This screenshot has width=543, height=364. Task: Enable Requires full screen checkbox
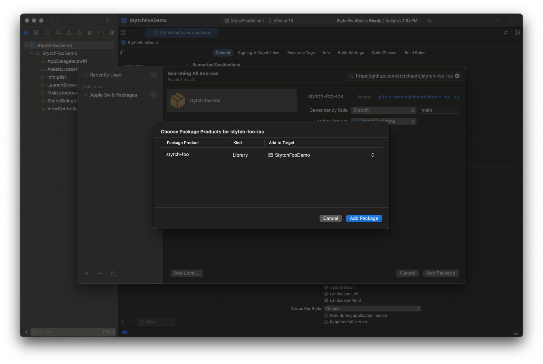tap(326, 322)
